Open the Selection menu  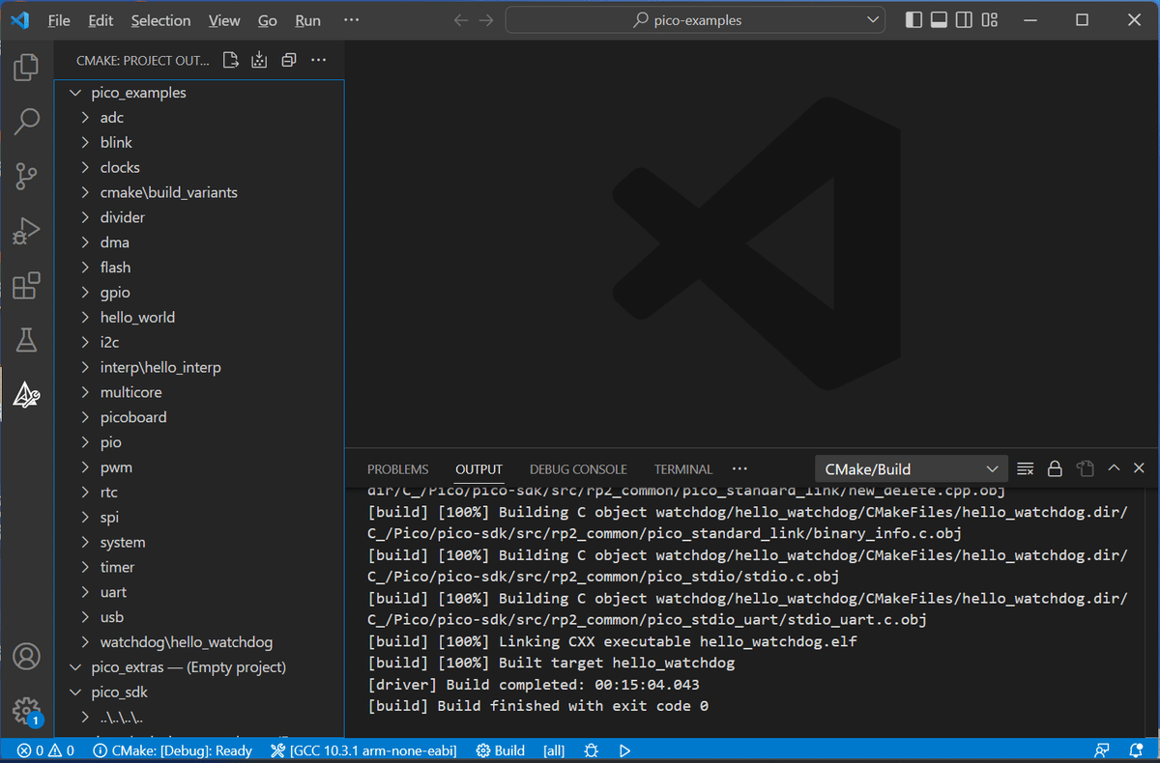pos(160,20)
